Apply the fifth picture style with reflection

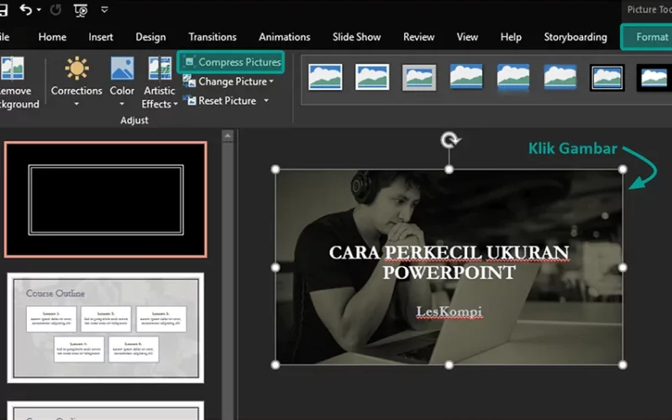click(x=513, y=77)
